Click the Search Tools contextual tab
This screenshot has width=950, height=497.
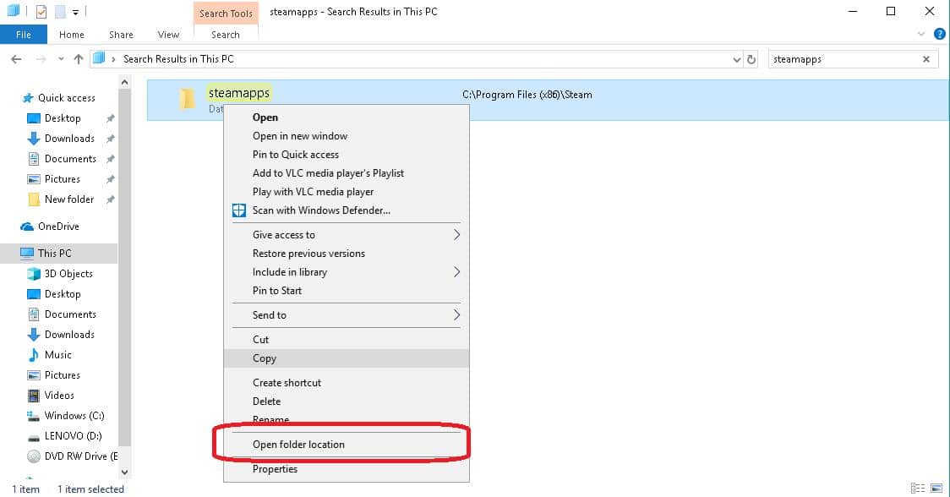[226, 14]
